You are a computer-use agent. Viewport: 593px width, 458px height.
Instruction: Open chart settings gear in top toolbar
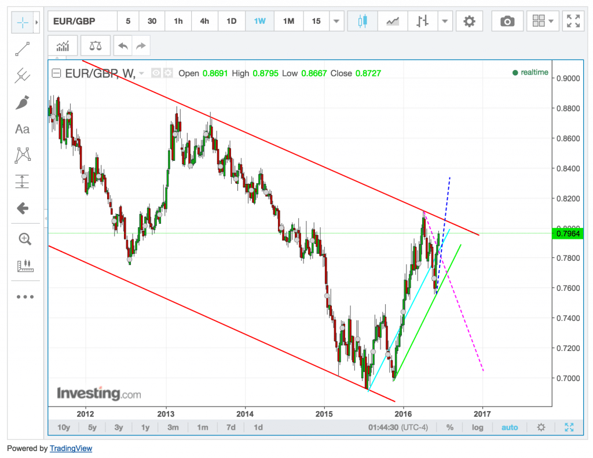point(469,21)
